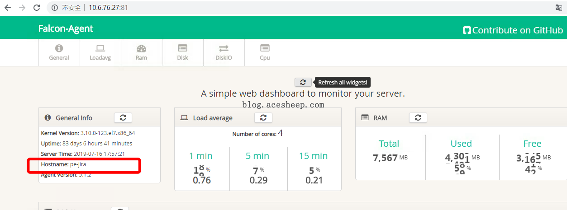The height and width of the screenshot is (210, 567).
Task: Open the General navigation tab
Action: click(x=59, y=52)
